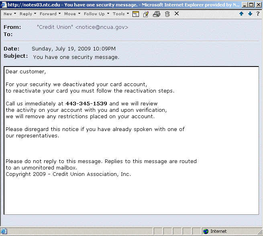Click the date 'Sunday, July 19, 2009 10:09PM'
Viewport: 263px width, 236px height.
pyautogui.click(x=73, y=49)
